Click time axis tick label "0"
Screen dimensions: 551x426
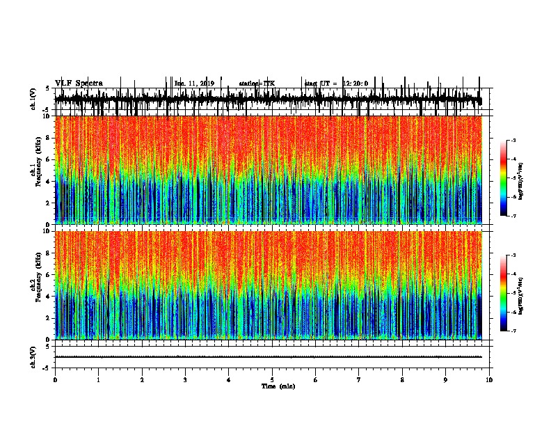pyautogui.click(x=55, y=380)
